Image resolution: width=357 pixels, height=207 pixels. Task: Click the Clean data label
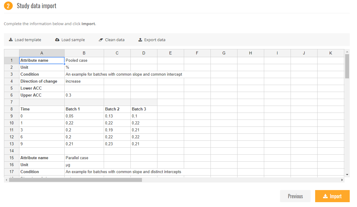(115, 40)
